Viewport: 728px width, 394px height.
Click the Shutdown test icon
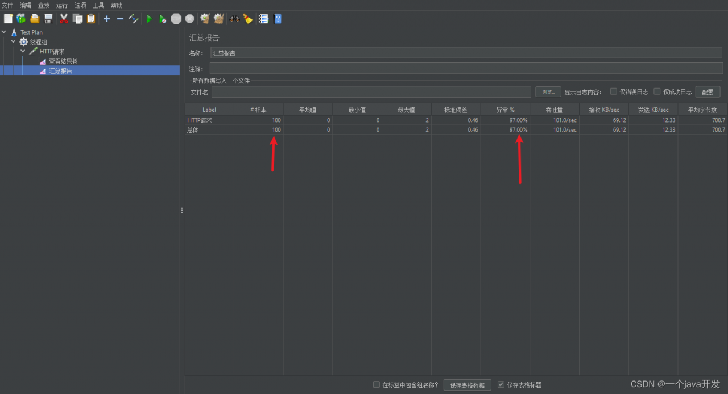pyautogui.click(x=189, y=19)
